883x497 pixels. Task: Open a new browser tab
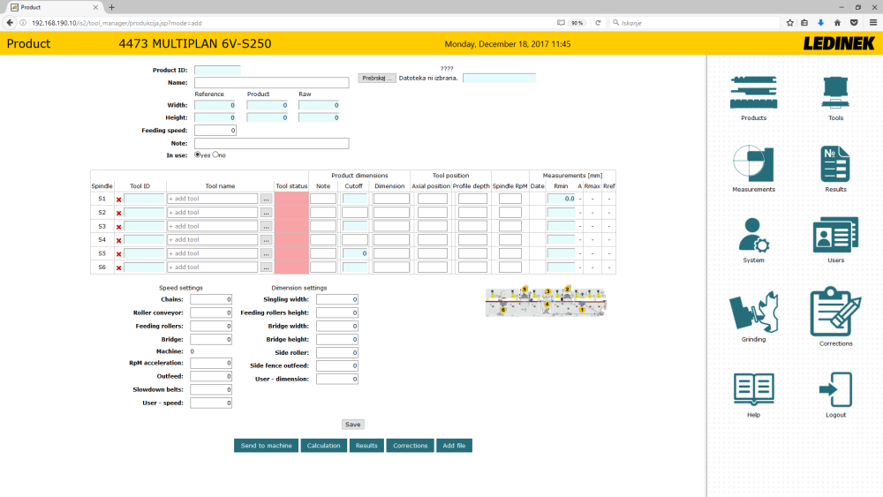pos(111,7)
